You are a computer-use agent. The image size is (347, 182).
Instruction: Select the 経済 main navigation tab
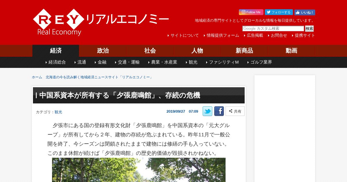(56, 51)
